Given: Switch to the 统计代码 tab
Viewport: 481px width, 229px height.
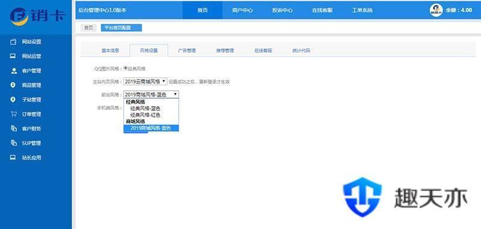Looking at the screenshot, I should pos(301,51).
